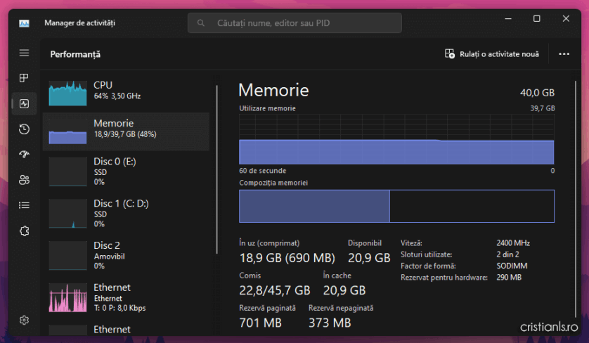Viewport: 589px width, 343px height.
Task: Open the Startup apps icon
Action: click(24, 154)
